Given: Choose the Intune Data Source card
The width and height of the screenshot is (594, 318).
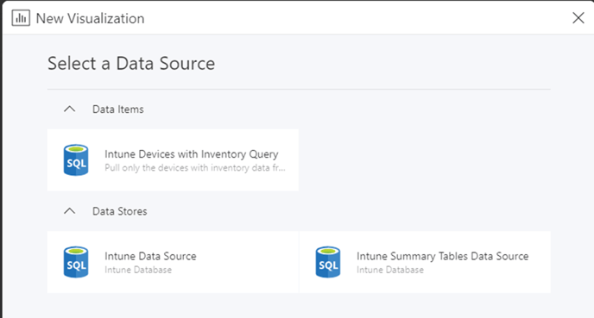Looking at the screenshot, I should tap(173, 262).
